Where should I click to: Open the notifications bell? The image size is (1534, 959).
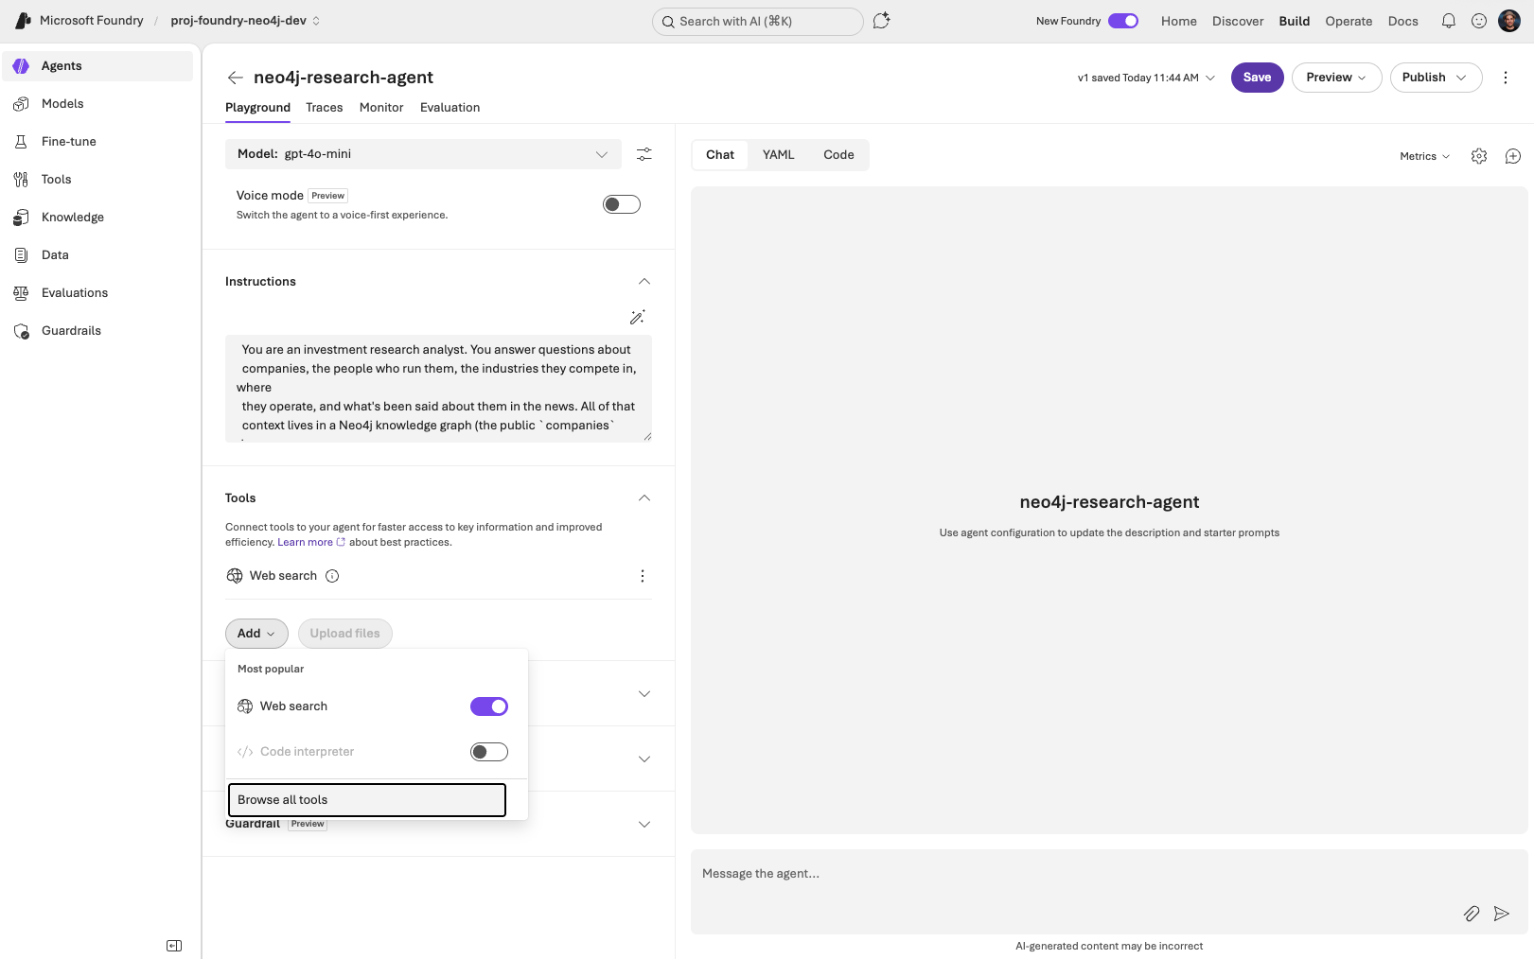coord(1449,21)
